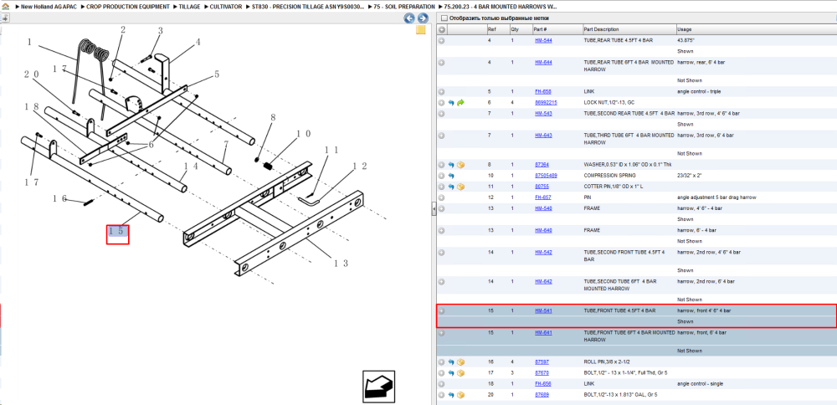
Task: Sort by Ref column header
Action: 491,29
